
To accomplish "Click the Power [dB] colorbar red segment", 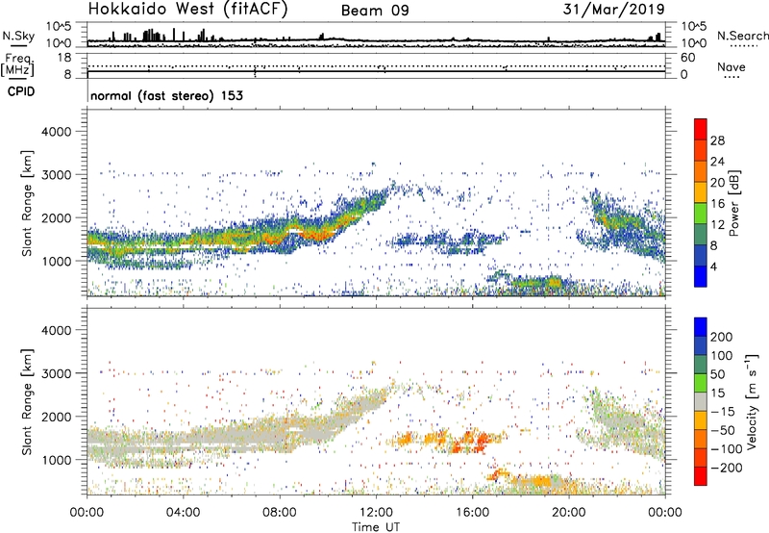I will pos(701,129).
